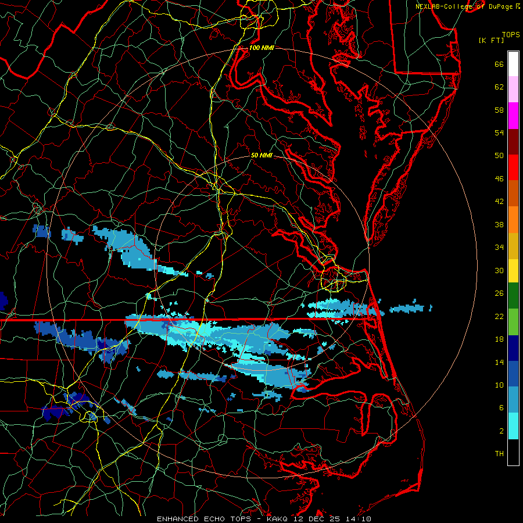
Task: Click the "42" legend value
Action: [499, 202]
